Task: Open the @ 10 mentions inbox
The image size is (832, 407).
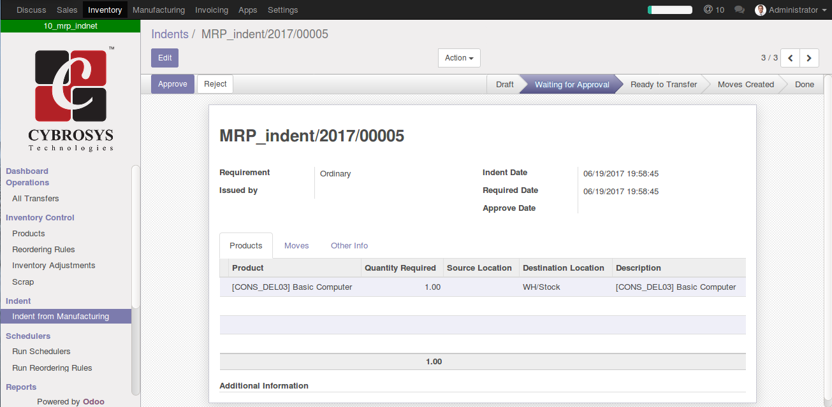Action: tap(713, 10)
